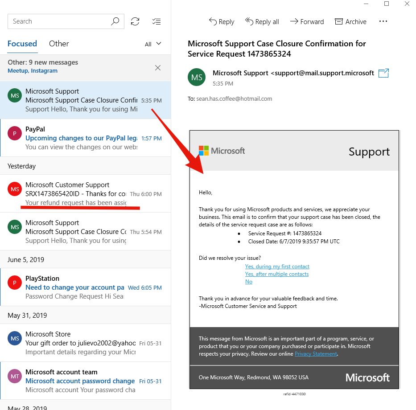The width and height of the screenshot is (416, 410).
Task: Select the 5:35 PM Microsoft Support email
Action: point(86,100)
